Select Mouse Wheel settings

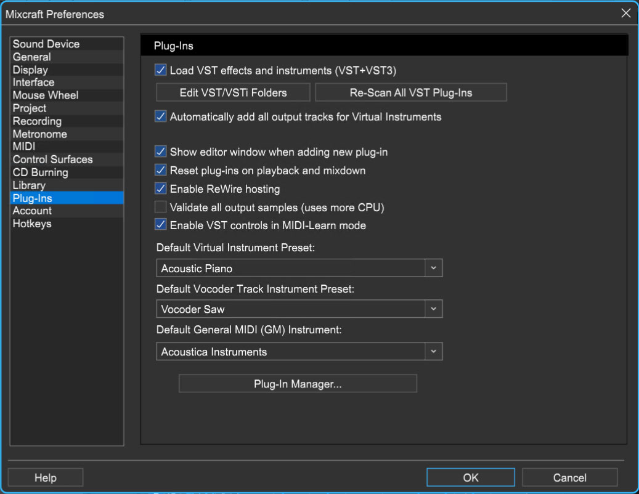(x=67, y=95)
